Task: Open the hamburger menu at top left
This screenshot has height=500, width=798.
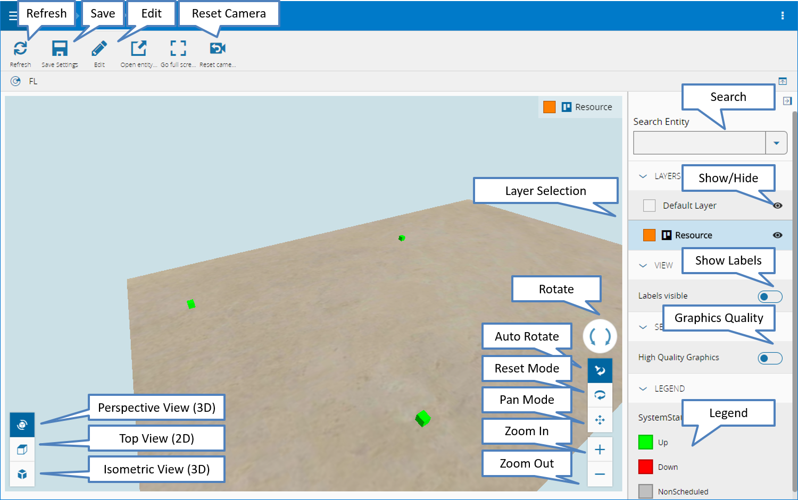Action: [x=12, y=16]
